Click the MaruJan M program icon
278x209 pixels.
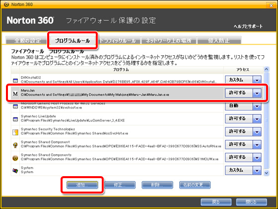pos(15,94)
